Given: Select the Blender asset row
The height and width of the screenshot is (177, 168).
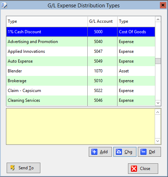Looking at the screenshot, I should 81,71.
